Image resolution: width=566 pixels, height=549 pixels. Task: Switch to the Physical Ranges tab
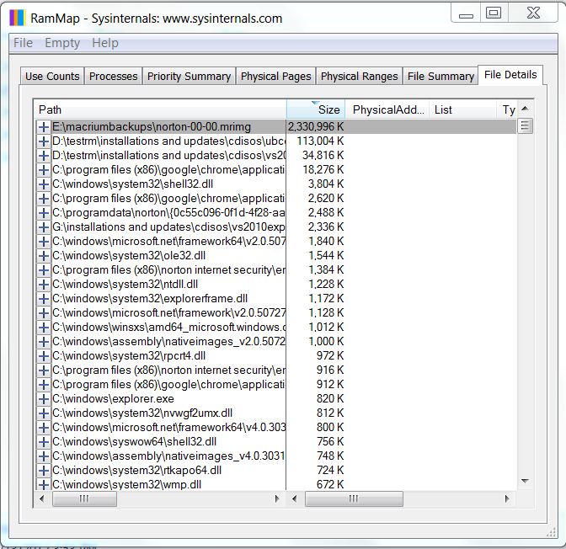tap(359, 76)
